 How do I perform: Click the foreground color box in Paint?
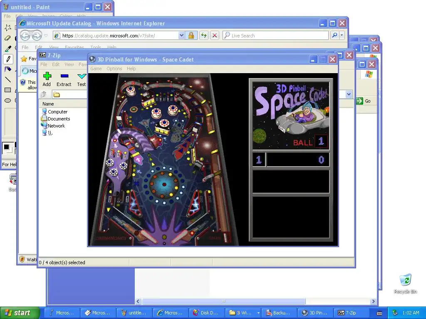coord(6,147)
